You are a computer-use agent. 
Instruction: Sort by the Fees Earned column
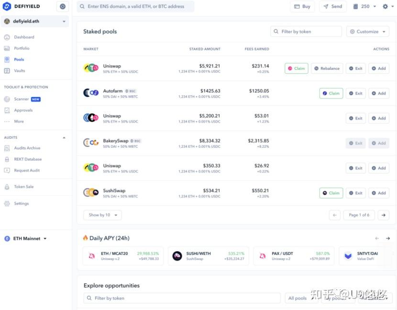tap(257, 49)
